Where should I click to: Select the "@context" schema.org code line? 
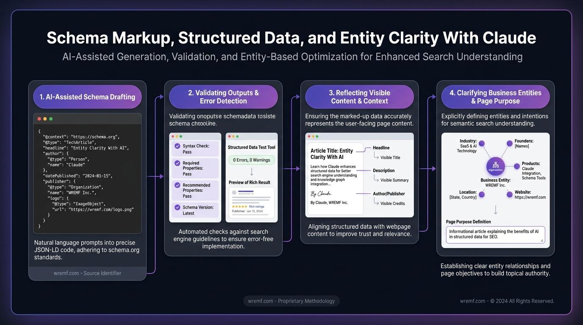coord(81,137)
